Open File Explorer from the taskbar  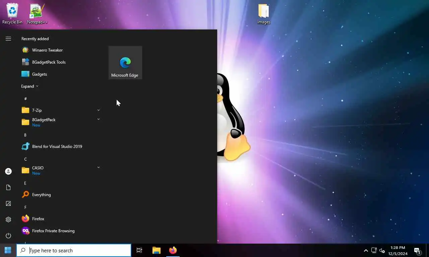point(157,250)
